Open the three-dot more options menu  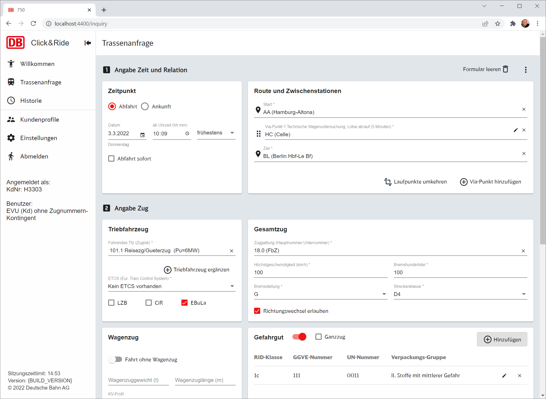tap(526, 70)
